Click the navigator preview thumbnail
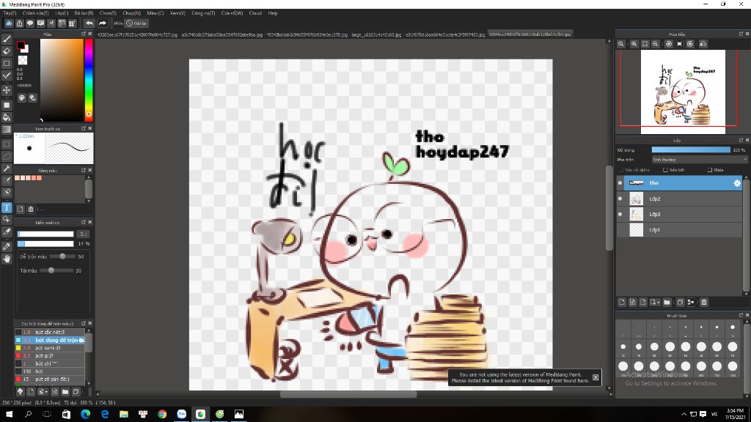751x422 pixels. click(683, 92)
